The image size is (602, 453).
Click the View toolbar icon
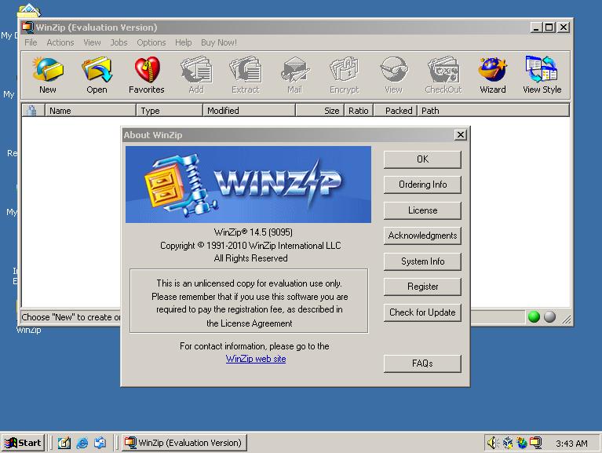[393, 75]
